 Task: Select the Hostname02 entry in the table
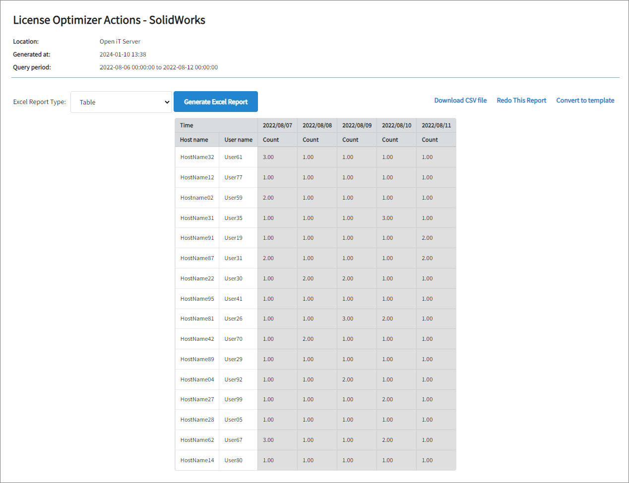coord(196,197)
